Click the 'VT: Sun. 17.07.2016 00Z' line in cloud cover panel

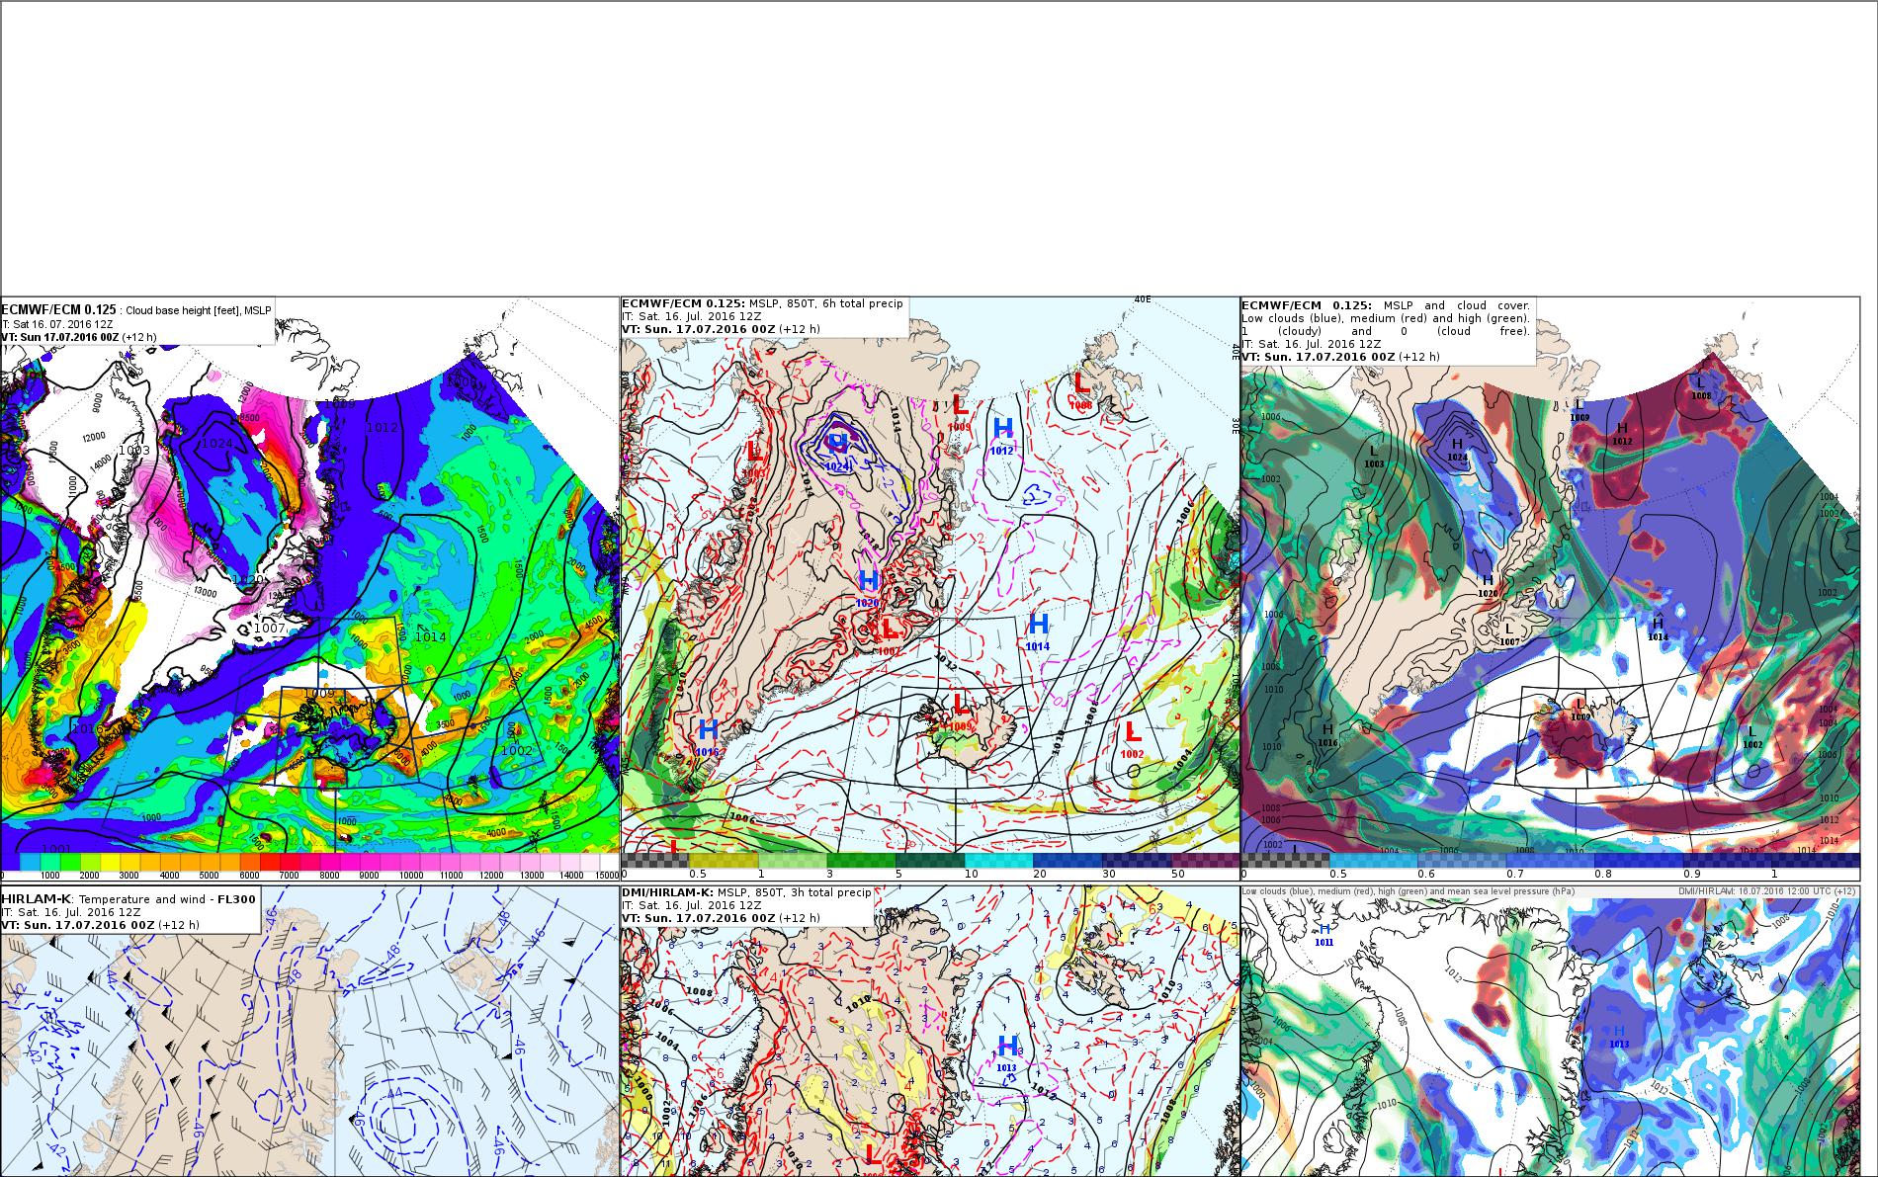point(1318,357)
